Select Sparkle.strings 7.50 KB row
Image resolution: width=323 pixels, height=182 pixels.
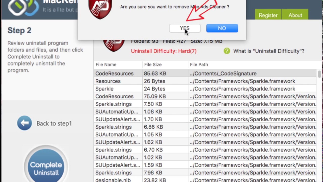206,104
